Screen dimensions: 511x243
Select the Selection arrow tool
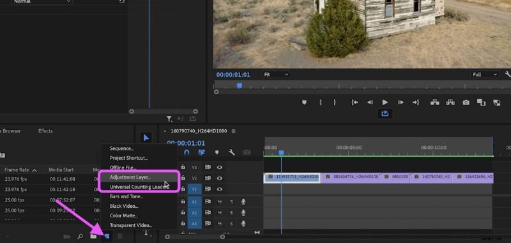click(146, 137)
